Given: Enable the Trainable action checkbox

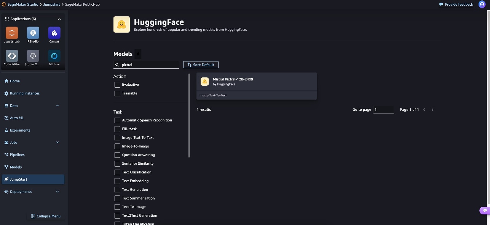Looking at the screenshot, I should tap(117, 93).
